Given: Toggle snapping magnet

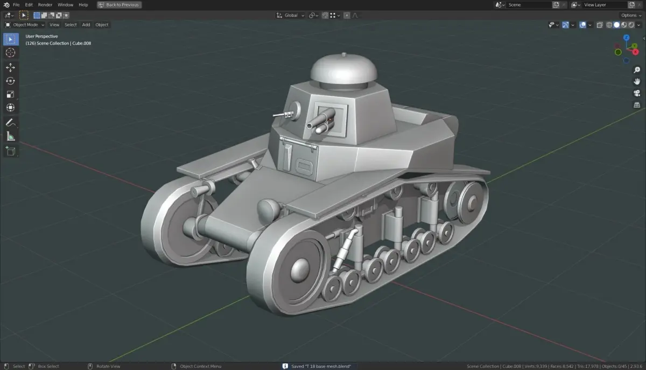Looking at the screenshot, I should (325, 15).
